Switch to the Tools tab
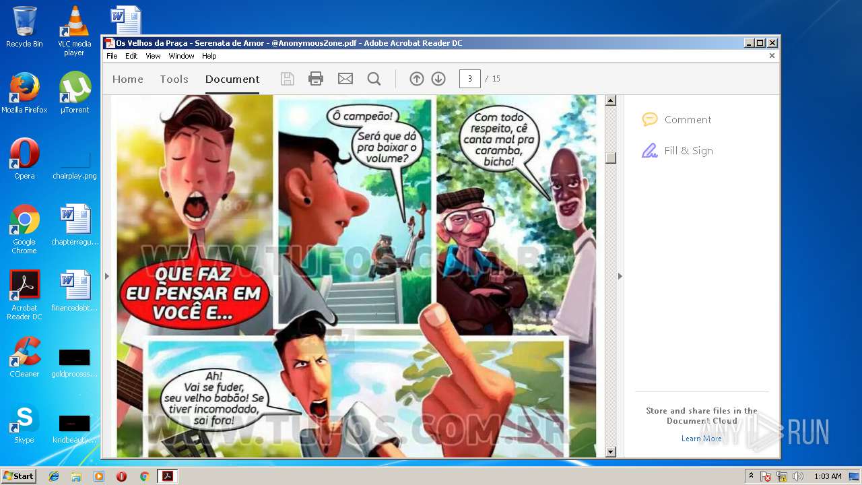Image resolution: width=862 pixels, height=485 pixels. [174, 79]
